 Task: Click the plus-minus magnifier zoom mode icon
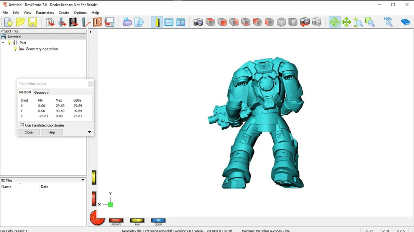tap(358, 23)
